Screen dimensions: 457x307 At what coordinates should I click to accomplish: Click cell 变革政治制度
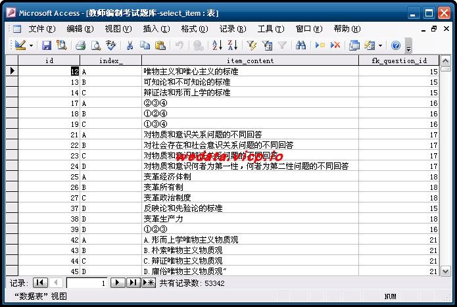tap(250, 197)
